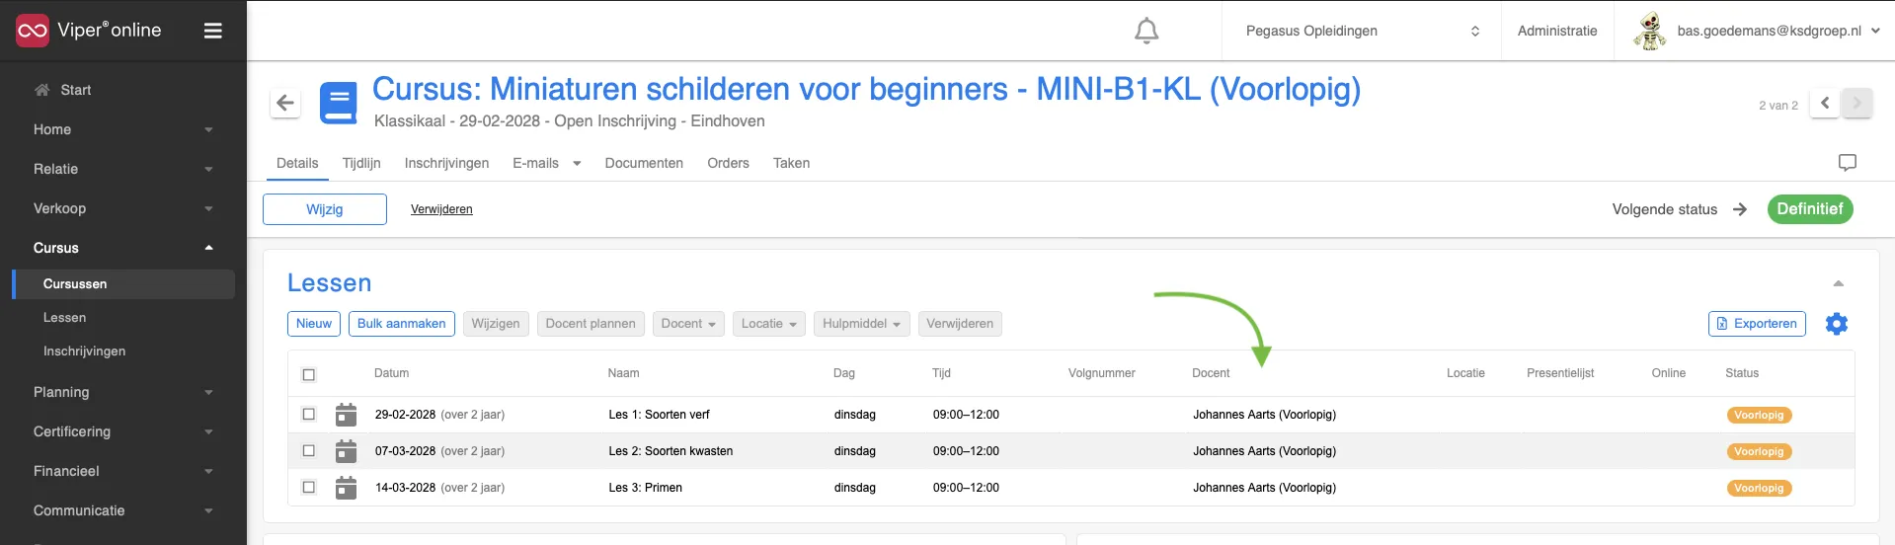The image size is (1895, 545).
Task: Set status with the Definitief button
Action: (x=1810, y=209)
